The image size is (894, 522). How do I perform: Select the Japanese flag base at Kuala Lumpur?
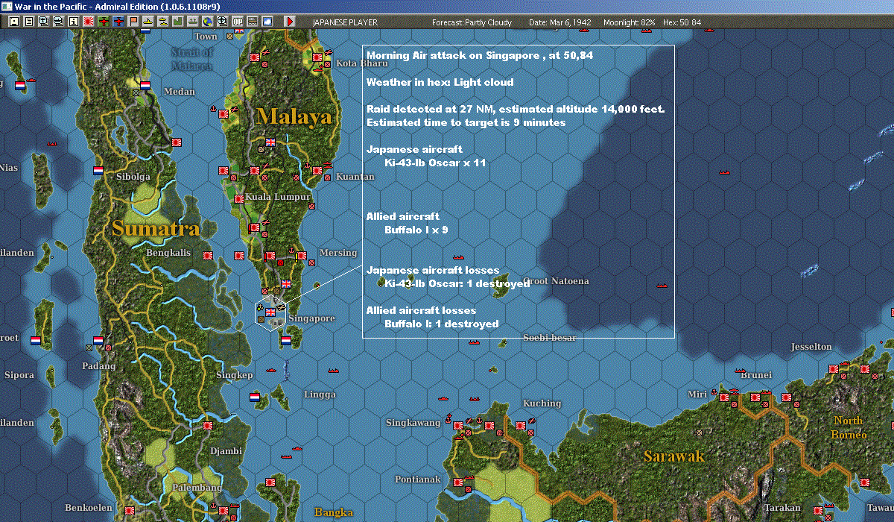[240, 199]
